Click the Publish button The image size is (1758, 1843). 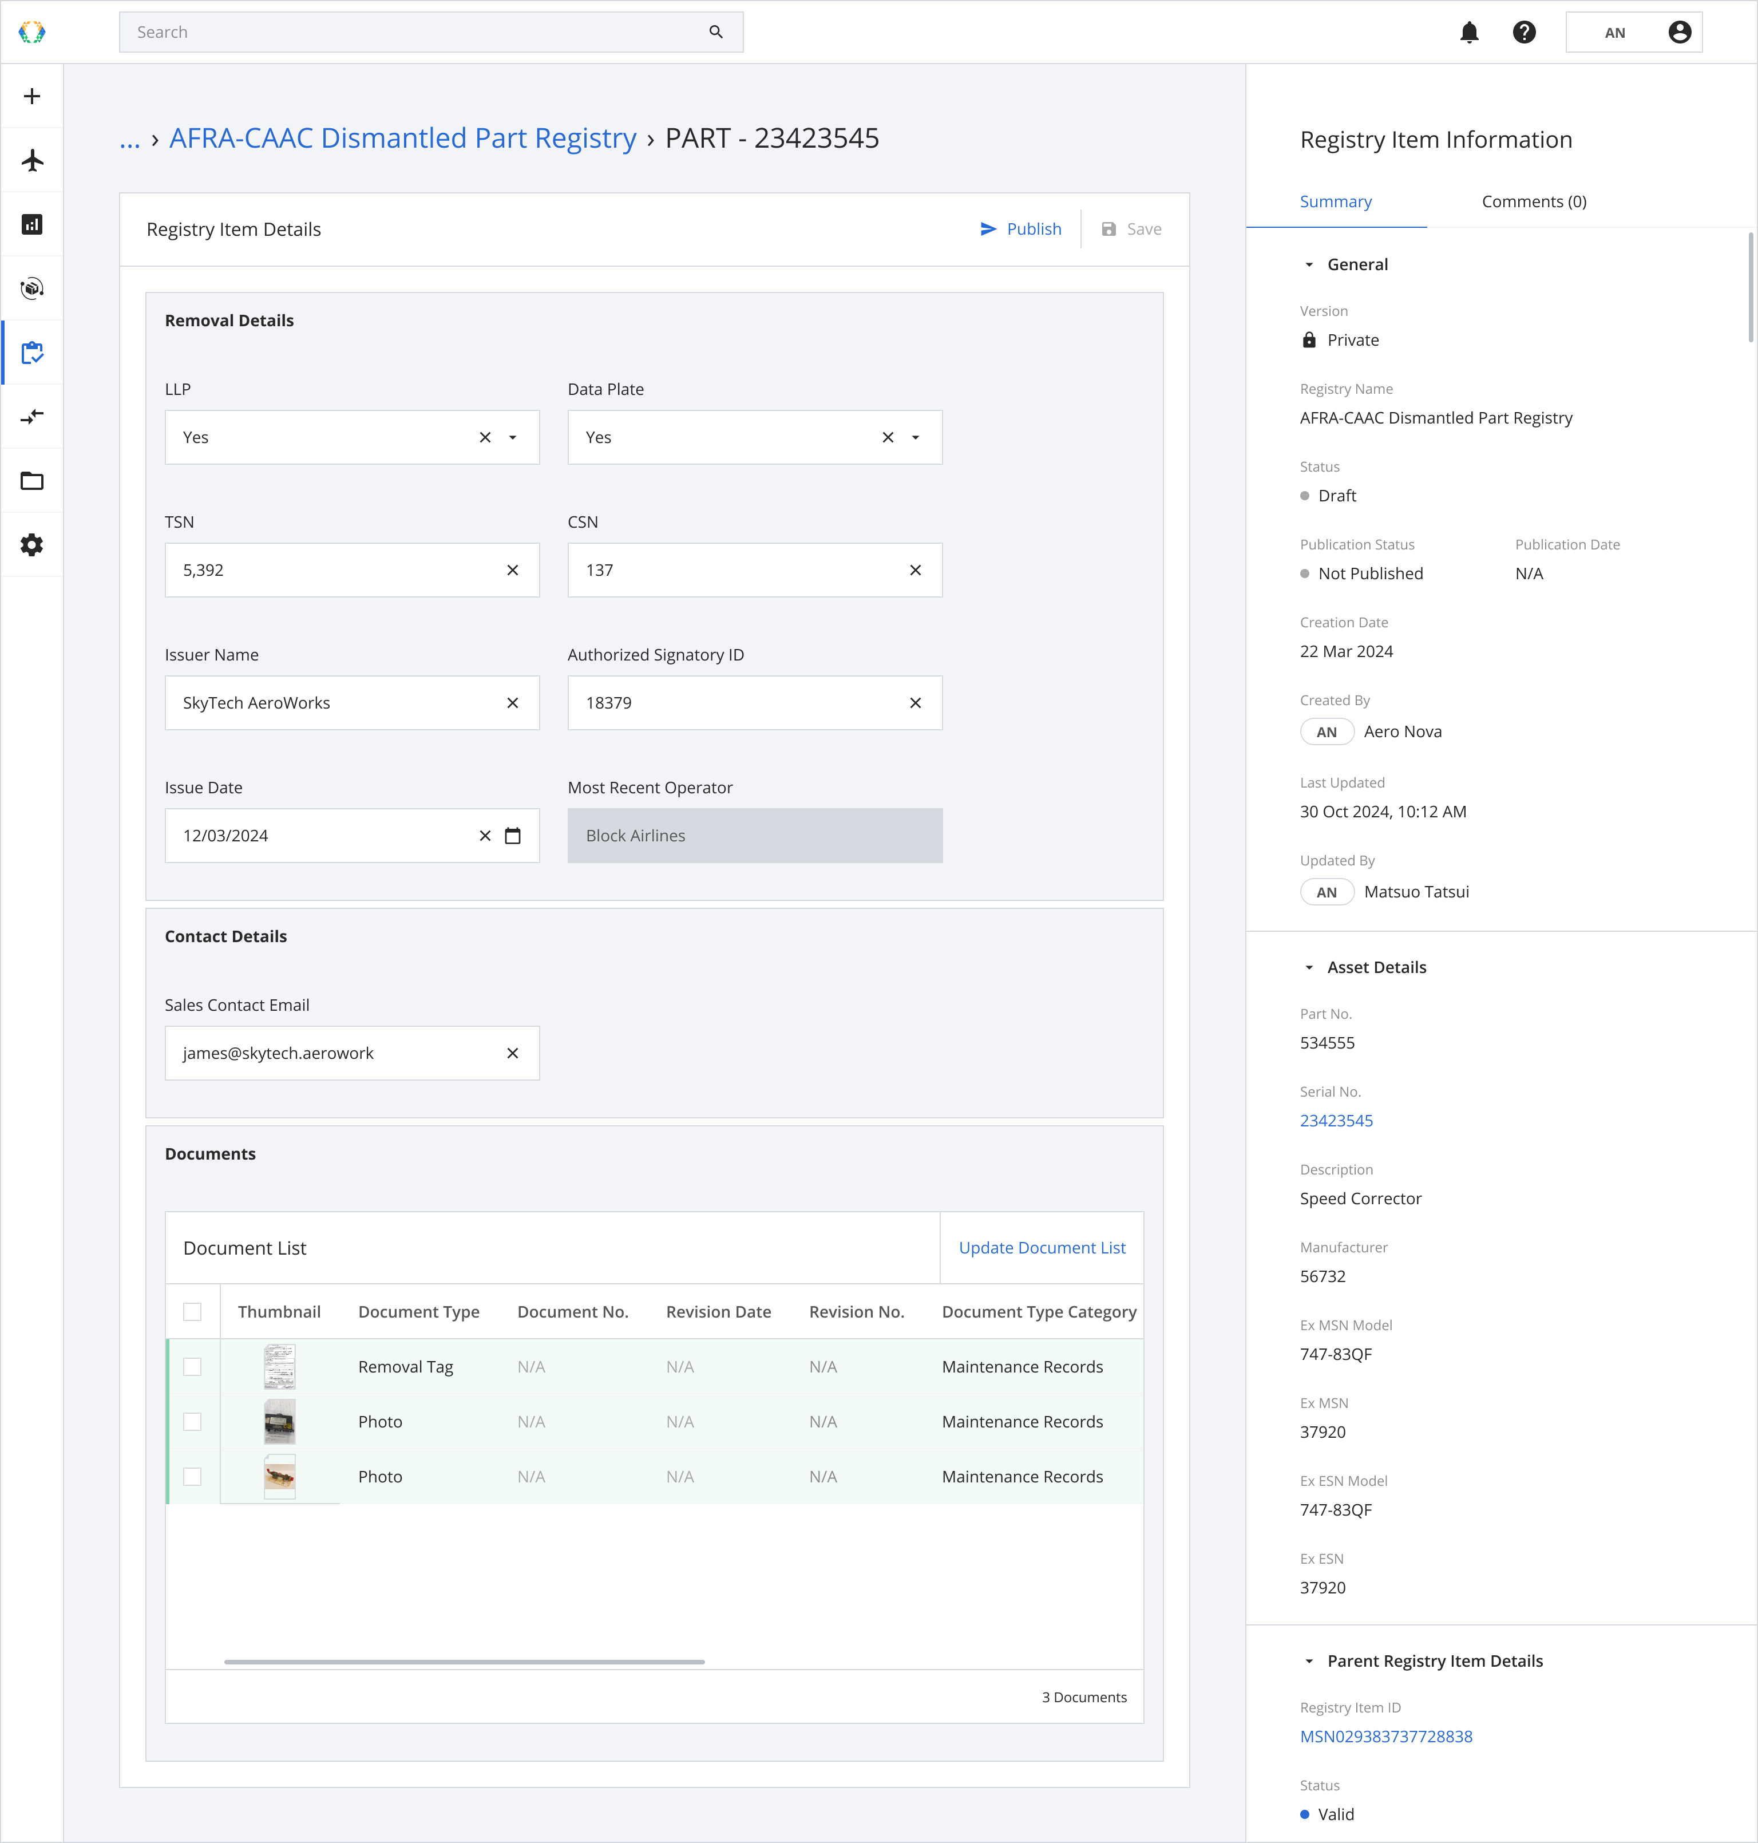[x=1020, y=230]
